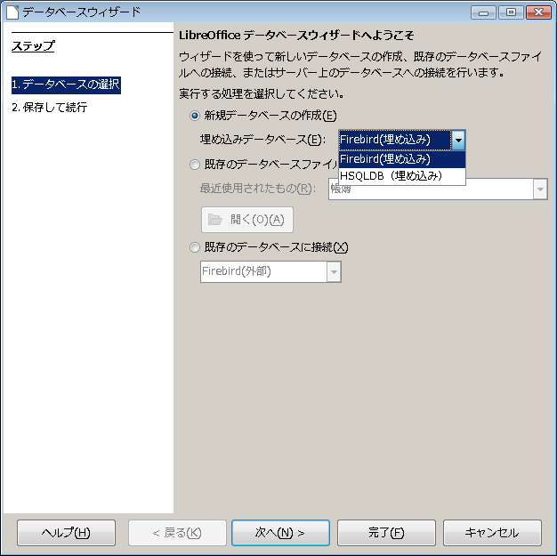Click the 最近使用されたもの(R): label
This screenshot has width=557, height=556.
tap(257, 189)
